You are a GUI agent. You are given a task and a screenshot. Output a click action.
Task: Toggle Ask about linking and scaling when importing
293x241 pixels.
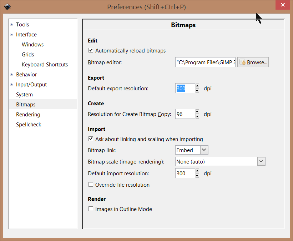coord(91,139)
